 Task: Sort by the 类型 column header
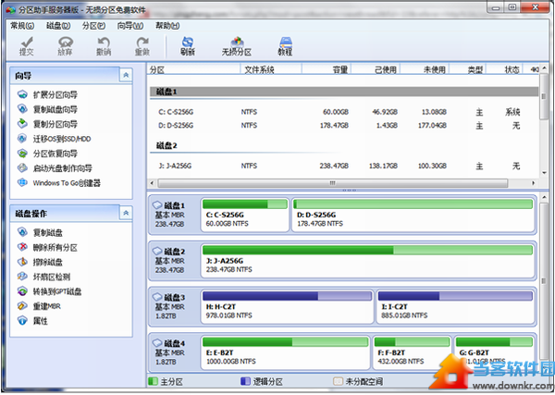tap(468, 69)
